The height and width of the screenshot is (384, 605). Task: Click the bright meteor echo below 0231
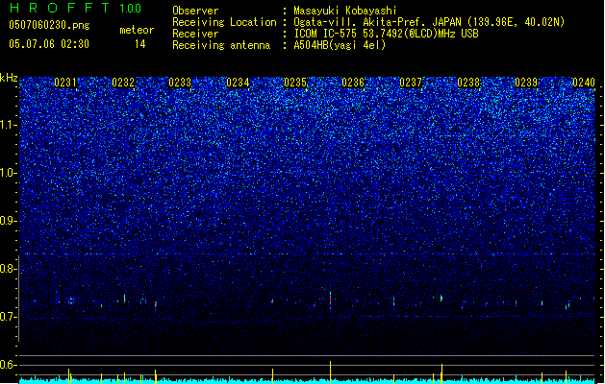tap(70, 300)
